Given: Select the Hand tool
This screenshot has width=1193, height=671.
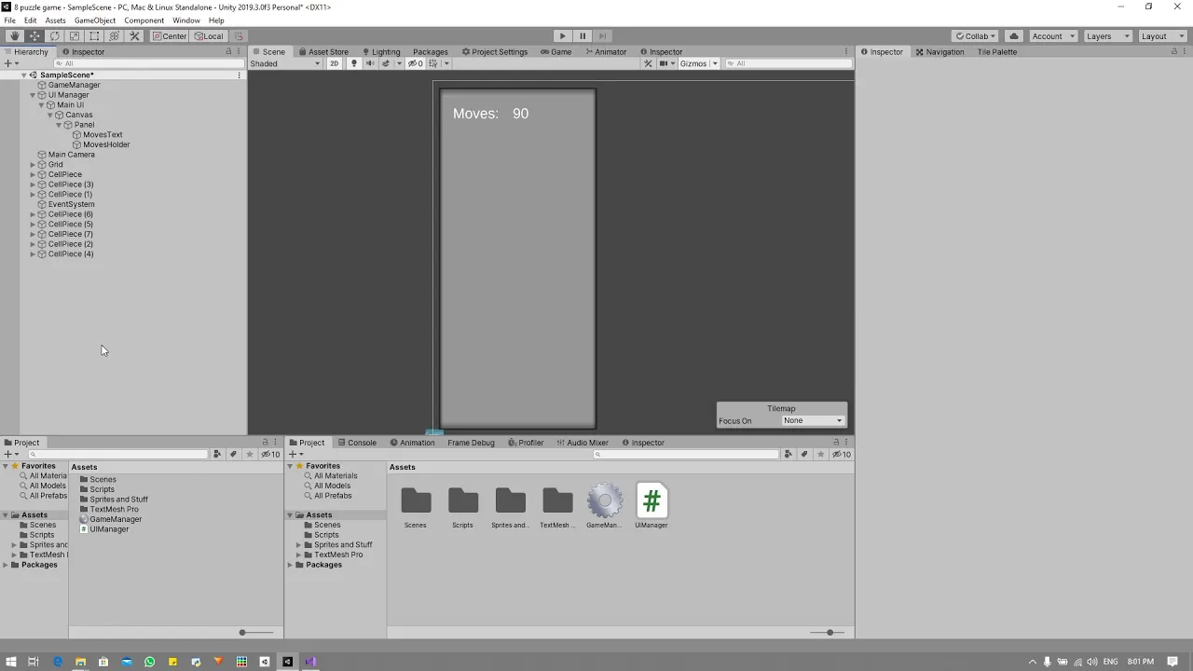Looking at the screenshot, I should pos(14,36).
